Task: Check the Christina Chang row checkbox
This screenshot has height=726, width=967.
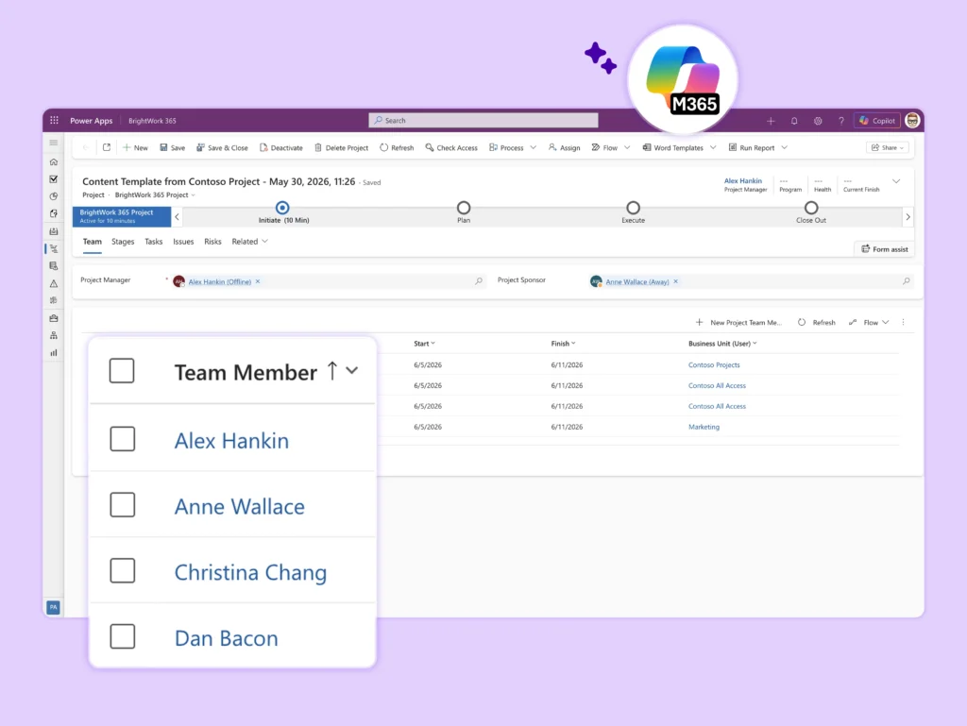Action: pyautogui.click(x=122, y=570)
